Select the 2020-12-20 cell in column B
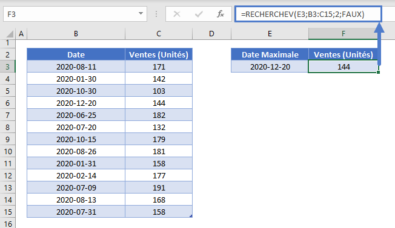The image size is (395, 228). coord(76,103)
